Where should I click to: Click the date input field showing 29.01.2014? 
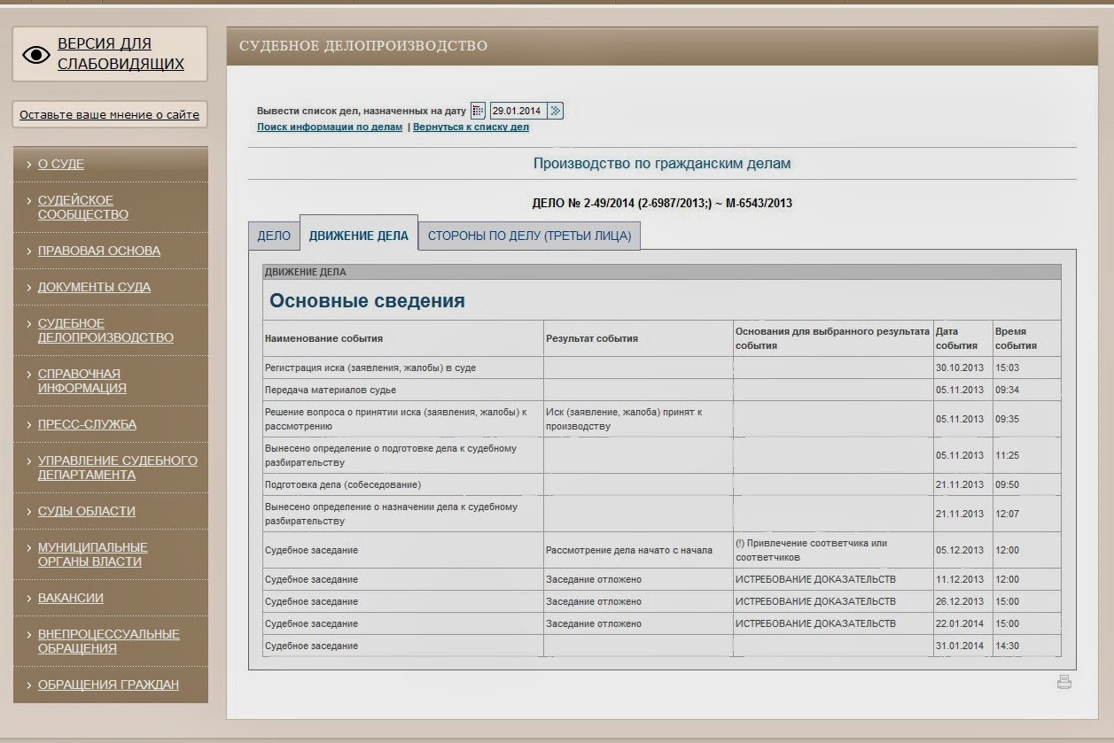click(x=518, y=111)
